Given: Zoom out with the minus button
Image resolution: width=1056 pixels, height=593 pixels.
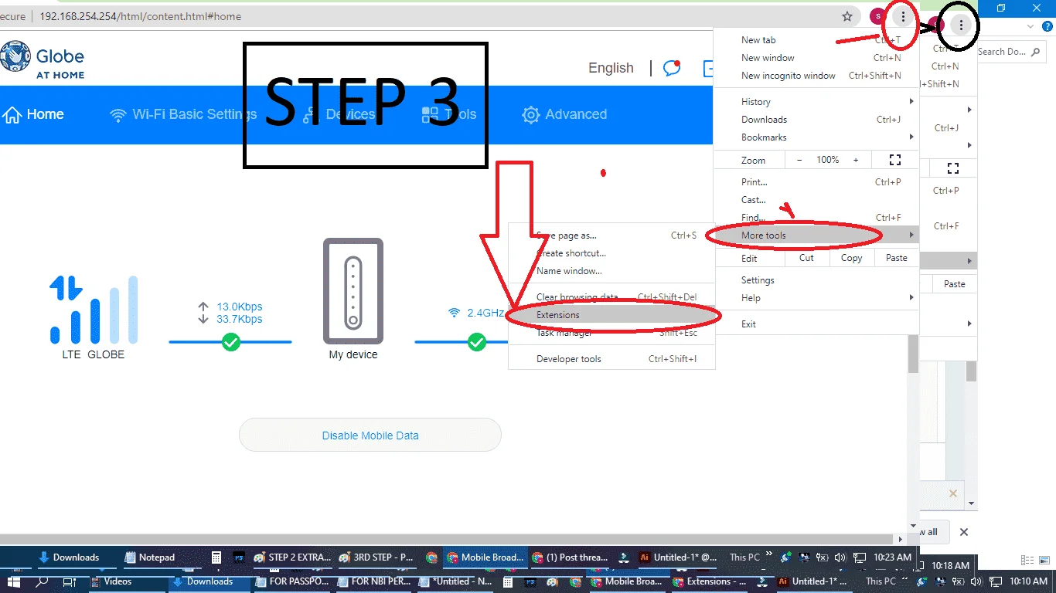Looking at the screenshot, I should click(x=799, y=160).
